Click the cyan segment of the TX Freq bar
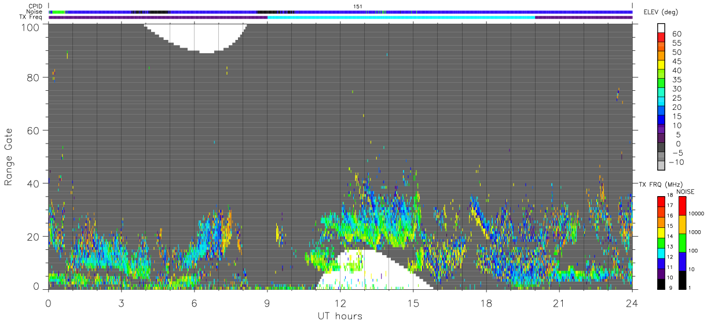Image resolution: width=711 pixels, height=328 pixels. [x=401, y=17]
